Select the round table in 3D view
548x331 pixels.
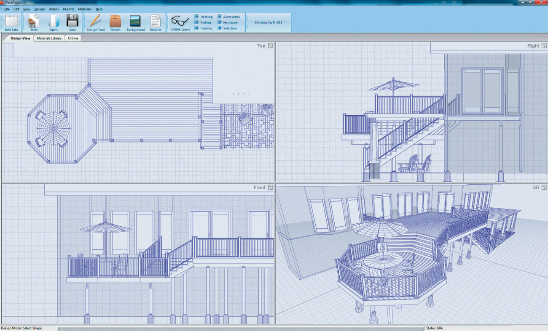tap(383, 261)
